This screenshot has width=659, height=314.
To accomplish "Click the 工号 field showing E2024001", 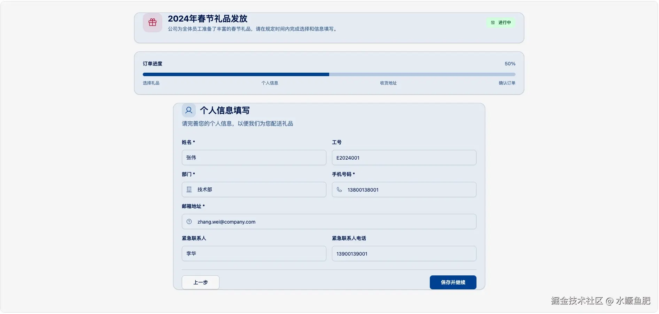I will 404,158.
